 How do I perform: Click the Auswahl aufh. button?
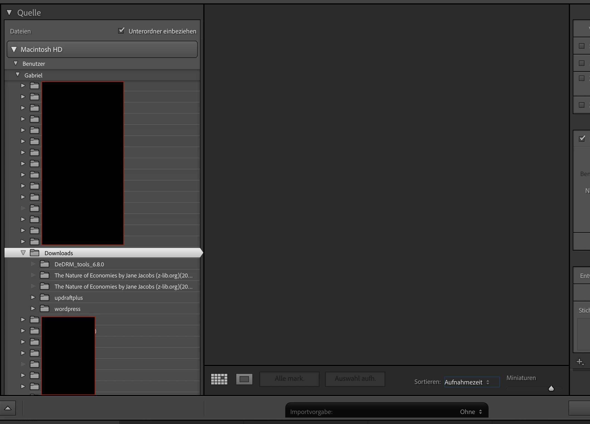(355, 379)
